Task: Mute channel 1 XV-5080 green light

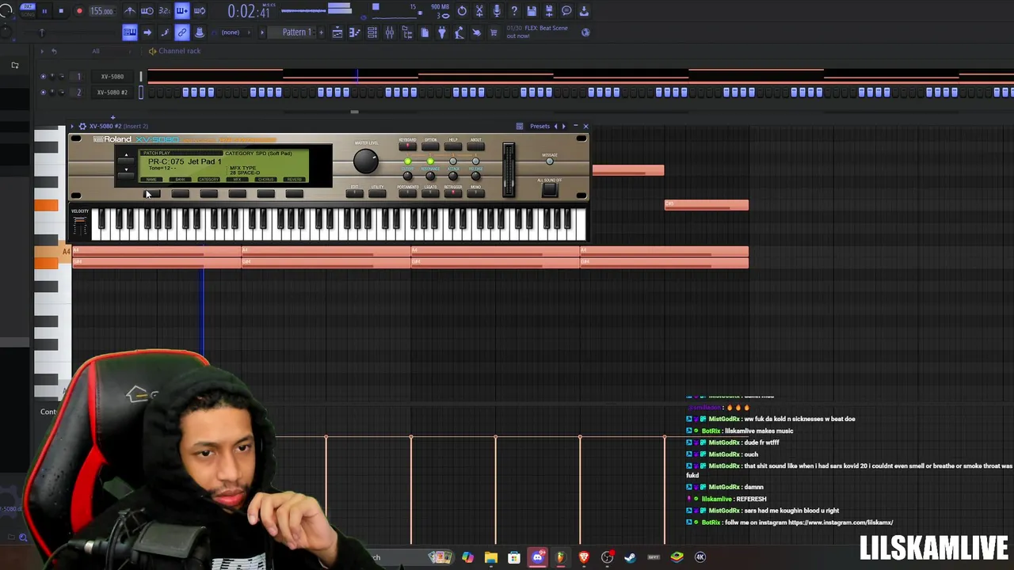Action: (44, 76)
